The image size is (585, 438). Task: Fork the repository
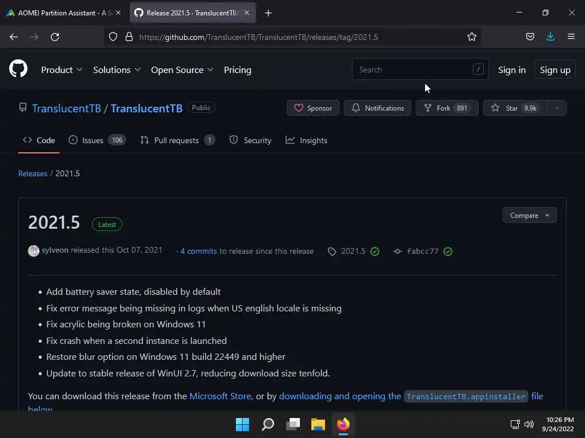click(447, 108)
